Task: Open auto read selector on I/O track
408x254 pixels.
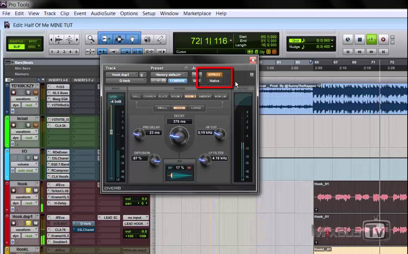Action: coord(27,170)
